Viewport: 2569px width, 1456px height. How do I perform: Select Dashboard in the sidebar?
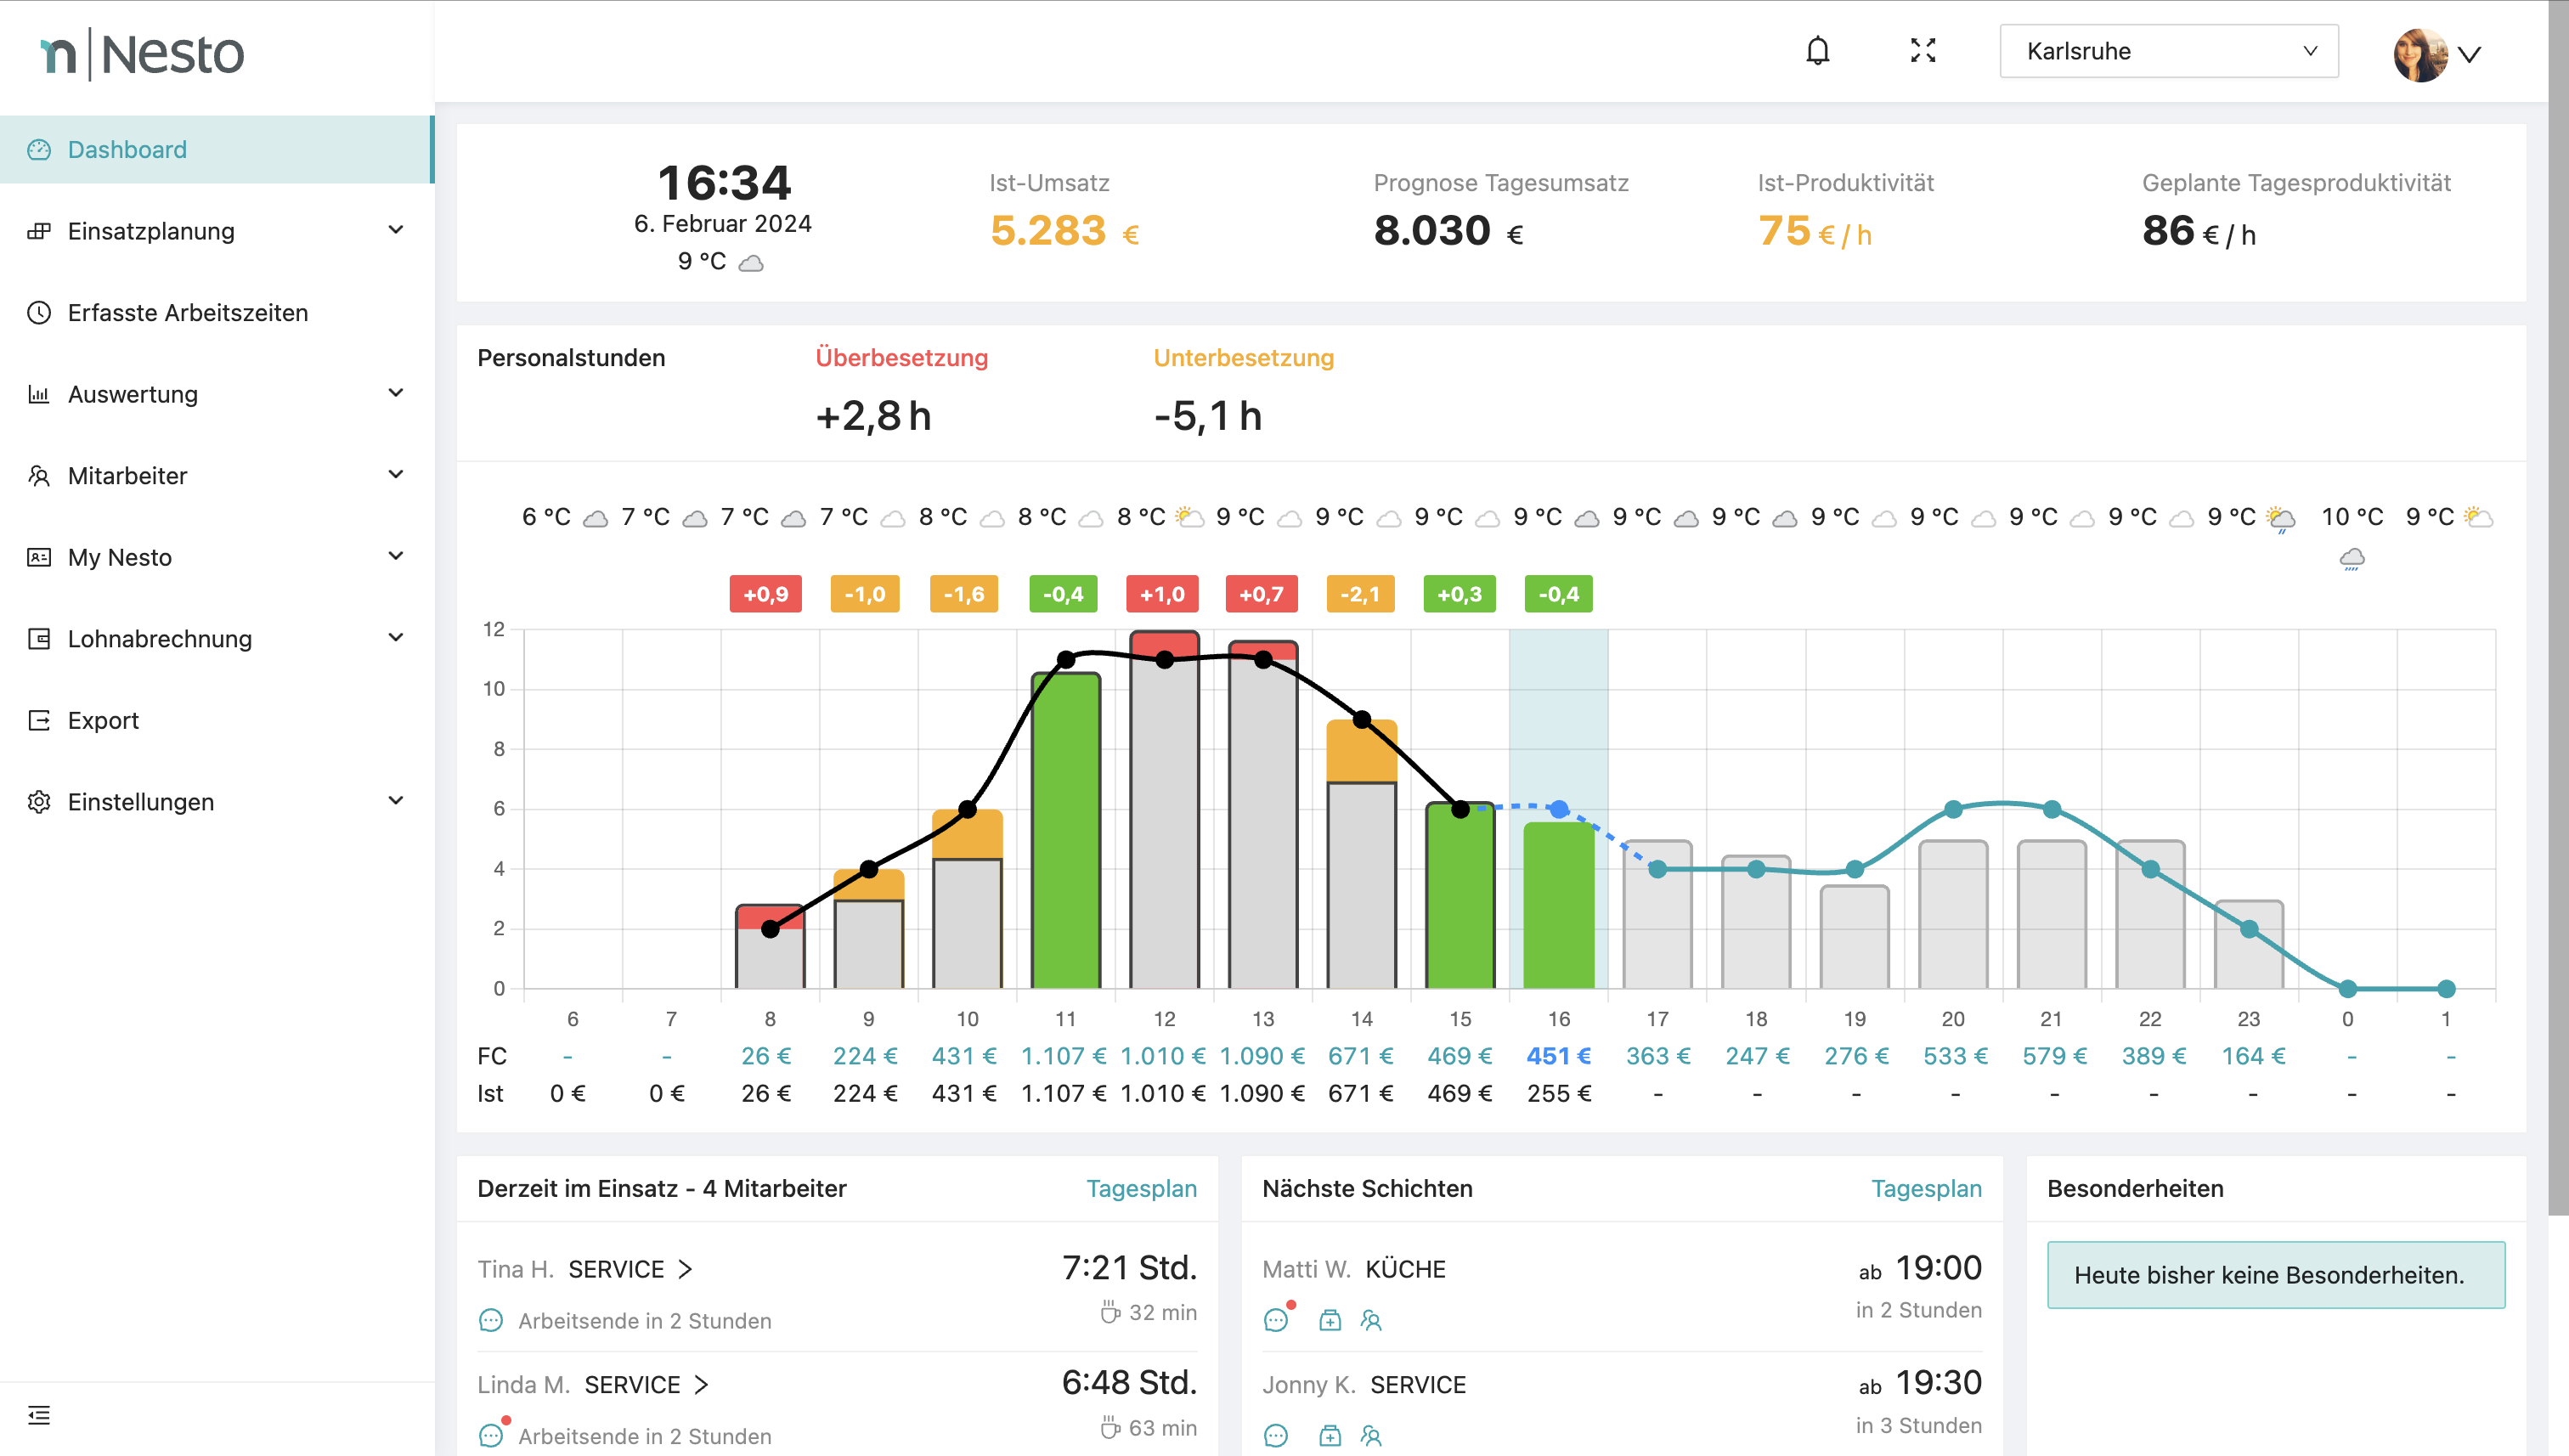tap(127, 150)
